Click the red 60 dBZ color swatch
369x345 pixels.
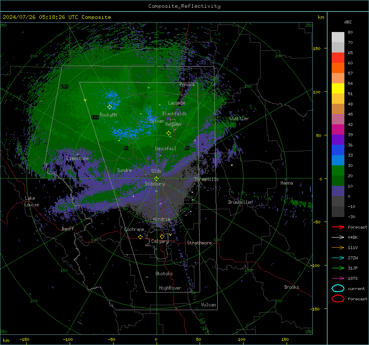338,58
